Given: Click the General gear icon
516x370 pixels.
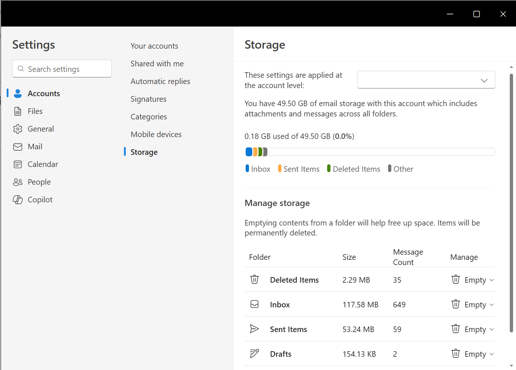Looking at the screenshot, I should (18, 129).
